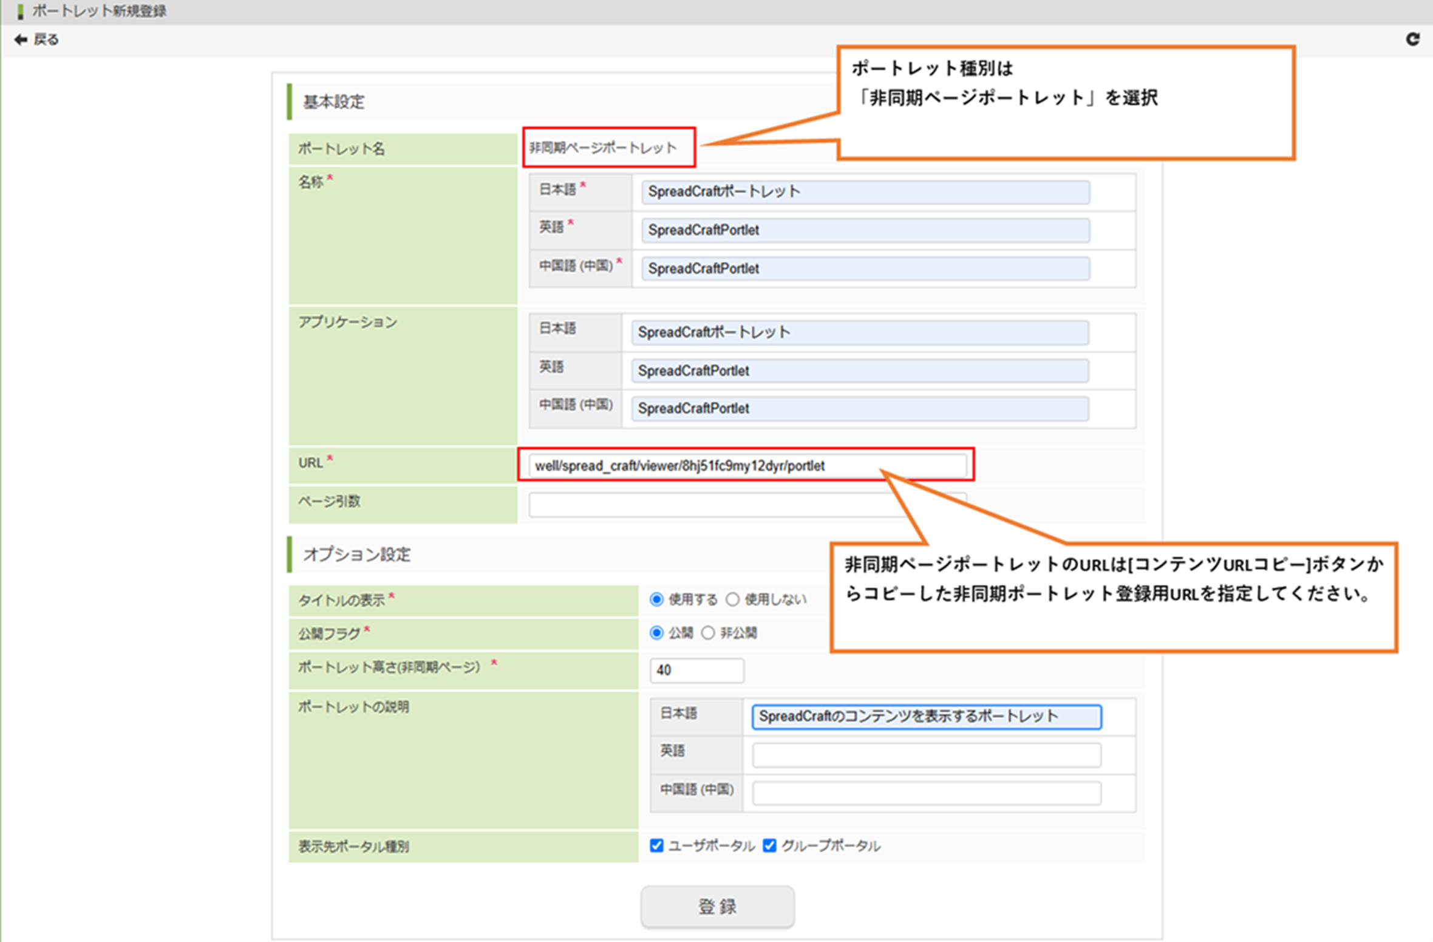Select the 公開 public flag radio
This screenshot has width=1433, height=942.
(656, 633)
